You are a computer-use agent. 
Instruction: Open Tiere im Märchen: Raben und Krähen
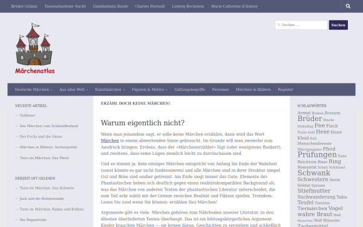(x=51, y=209)
